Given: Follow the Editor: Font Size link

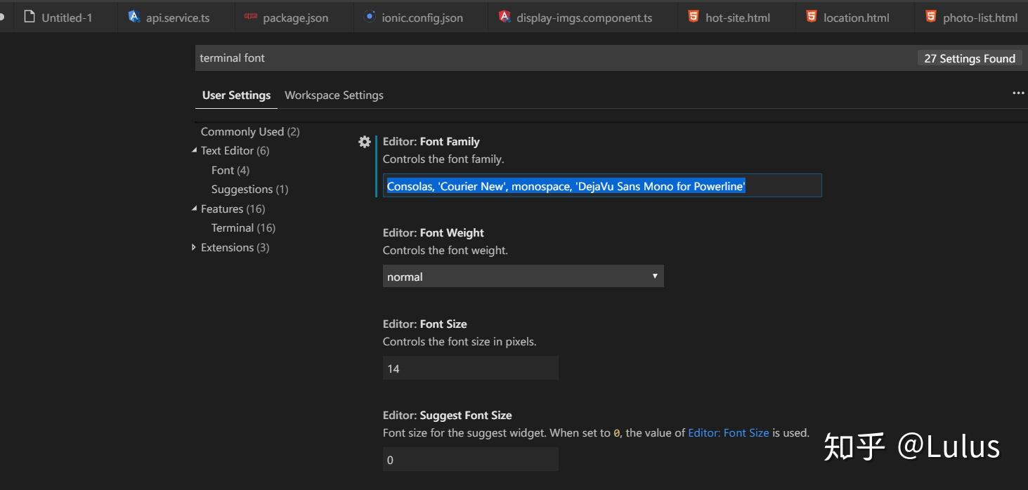Looking at the screenshot, I should click(x=728, y=433).
